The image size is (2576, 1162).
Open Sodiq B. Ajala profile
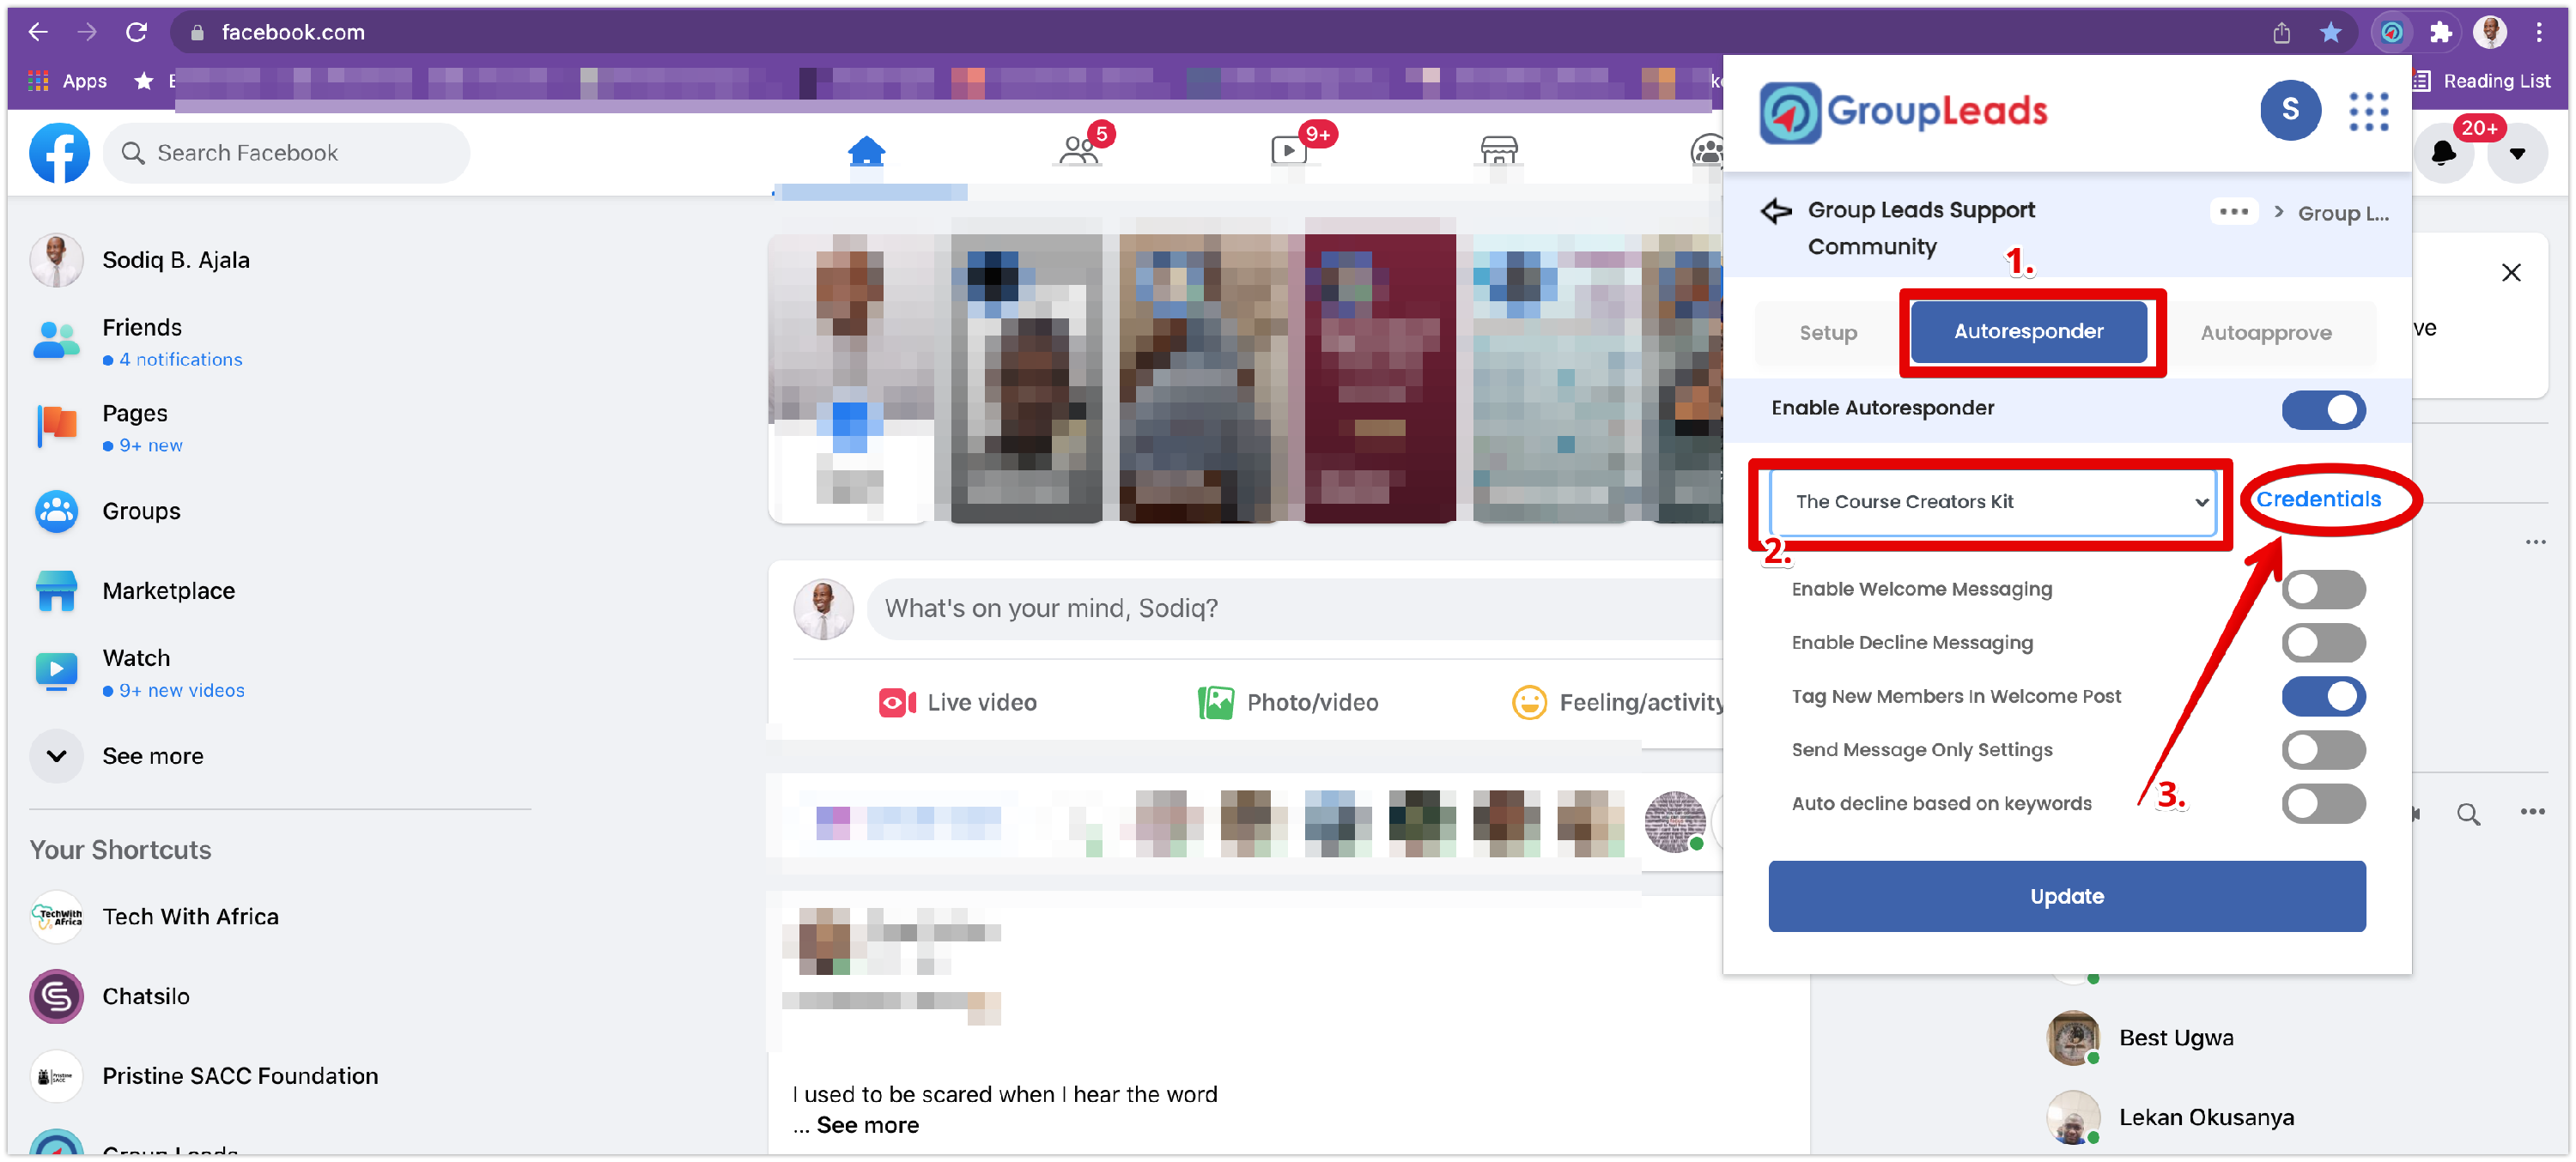click(140, 260)
